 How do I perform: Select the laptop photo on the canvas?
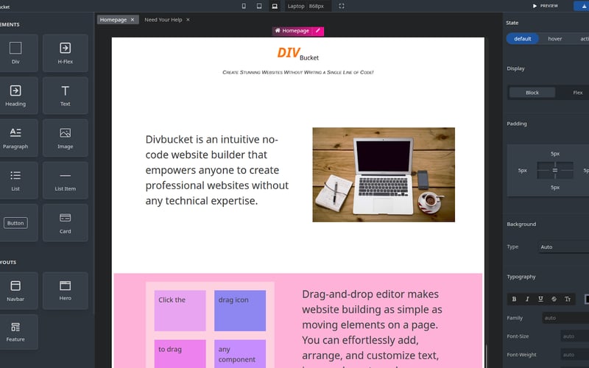(384, 174)
